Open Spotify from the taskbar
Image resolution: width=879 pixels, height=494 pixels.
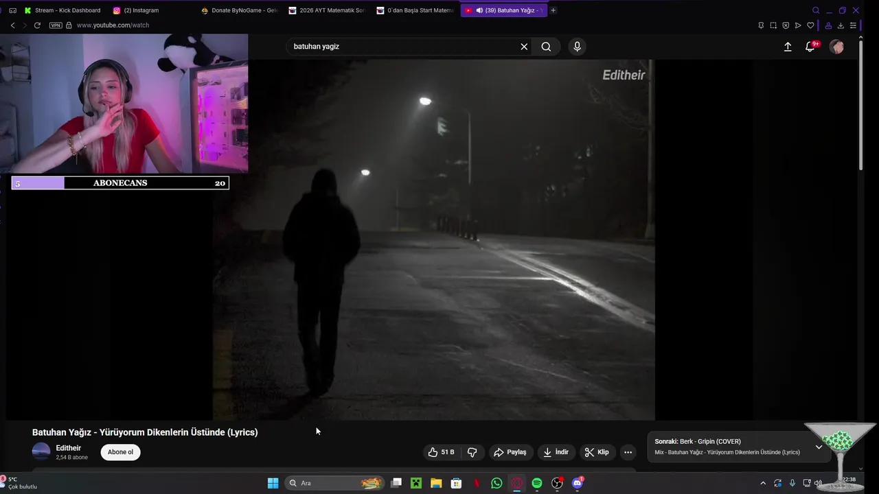[x=537, y=483]
